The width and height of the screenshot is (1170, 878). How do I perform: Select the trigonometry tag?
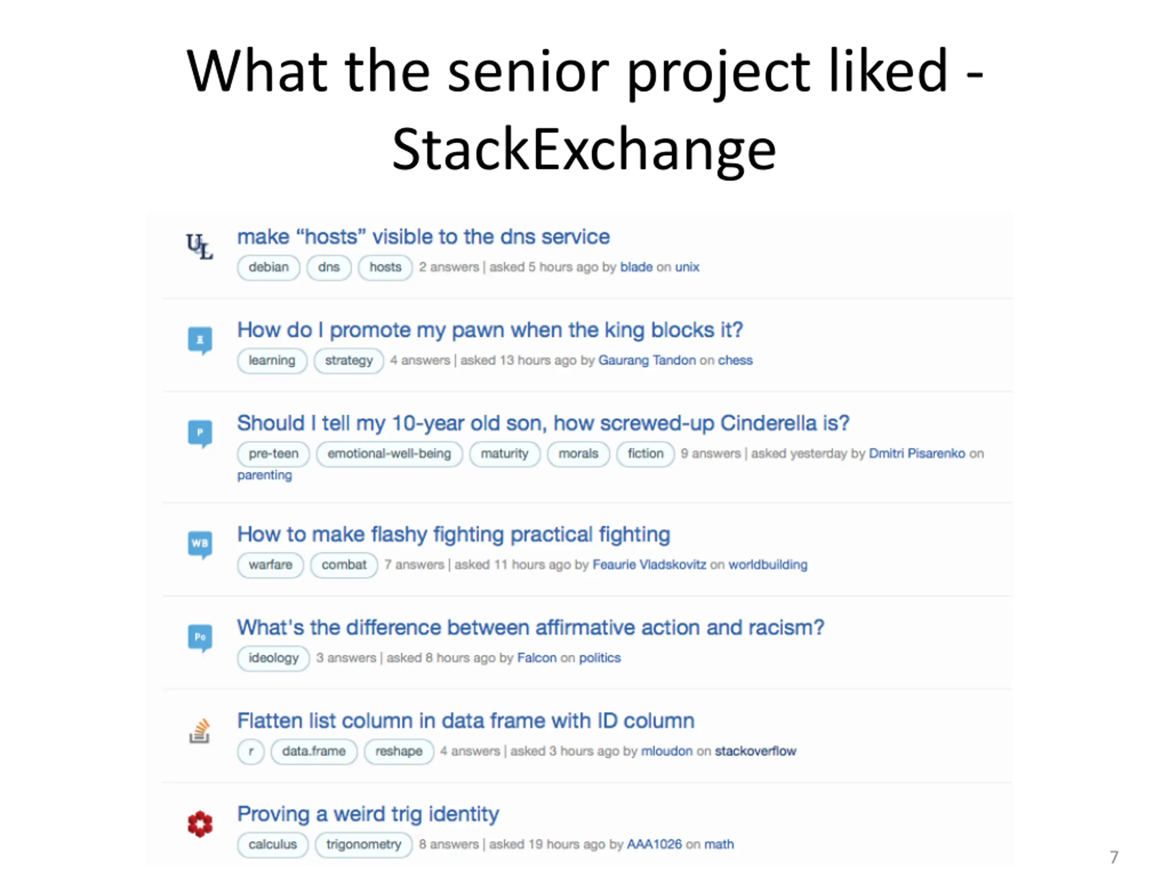click(363, 844)
